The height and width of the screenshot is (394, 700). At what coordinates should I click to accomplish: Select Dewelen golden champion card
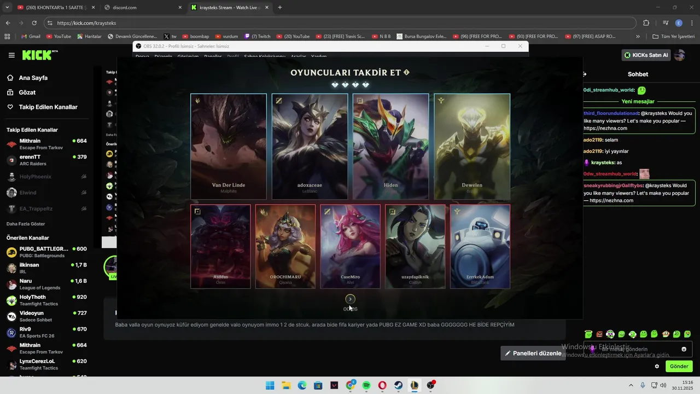click(x=472, y=147)
